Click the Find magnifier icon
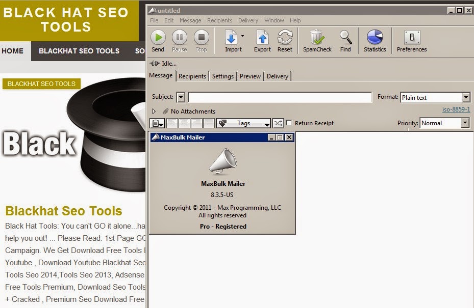The height and width of the screenshot is (308, 474). click(x=345, y=37)
